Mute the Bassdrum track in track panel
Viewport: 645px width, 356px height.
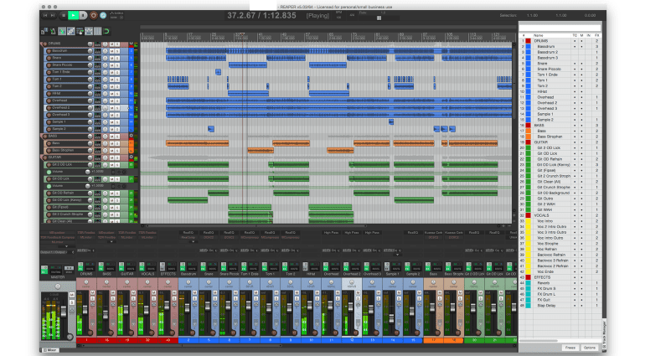[112, 50]
